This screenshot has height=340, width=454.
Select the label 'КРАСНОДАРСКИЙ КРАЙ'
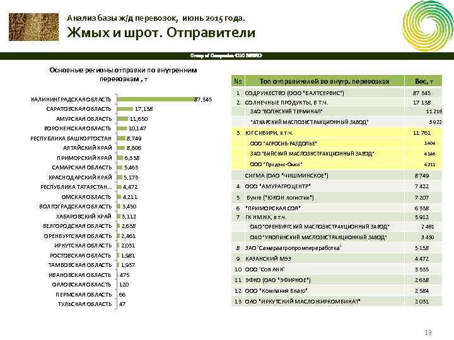80,177
